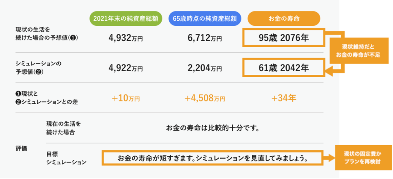
Task: Click the +4,508万円 difference value
Action: [x=205, y=98]
